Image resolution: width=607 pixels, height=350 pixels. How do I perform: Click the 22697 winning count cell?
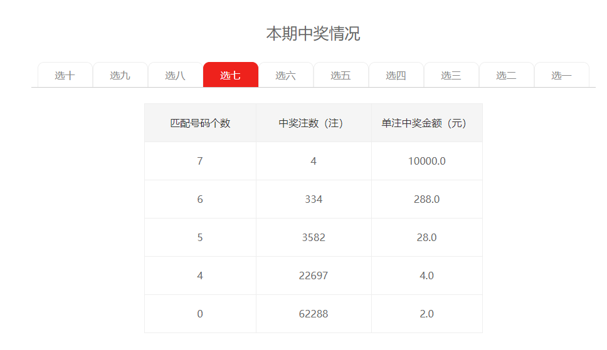pyautogui.click(x=314, y=275)
